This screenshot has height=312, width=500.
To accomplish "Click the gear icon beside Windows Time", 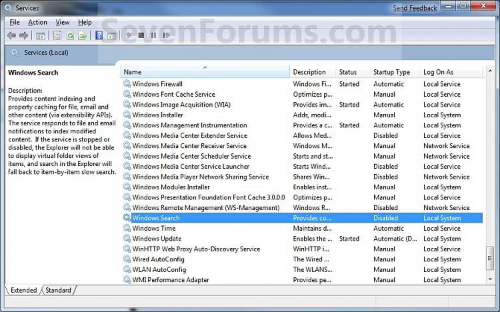I will 127,228.
